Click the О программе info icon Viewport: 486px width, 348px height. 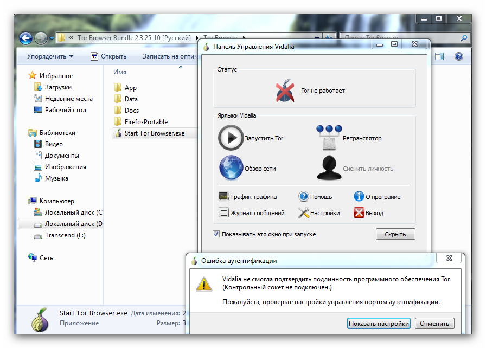point(359,197)
